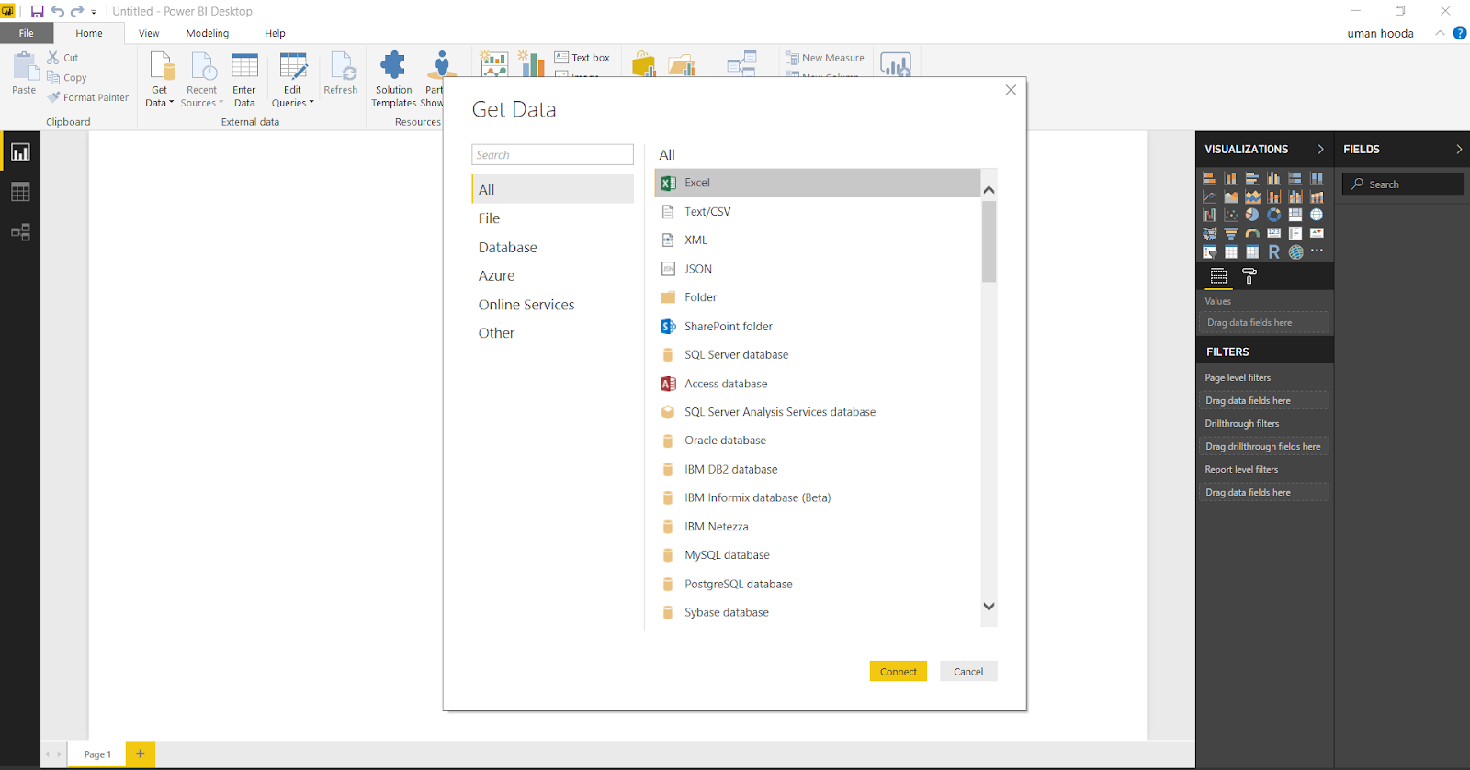The height and width of the screenshot is (770, 1470).
Task: Click the Enter Data table icon
Action: click(244, 67)
